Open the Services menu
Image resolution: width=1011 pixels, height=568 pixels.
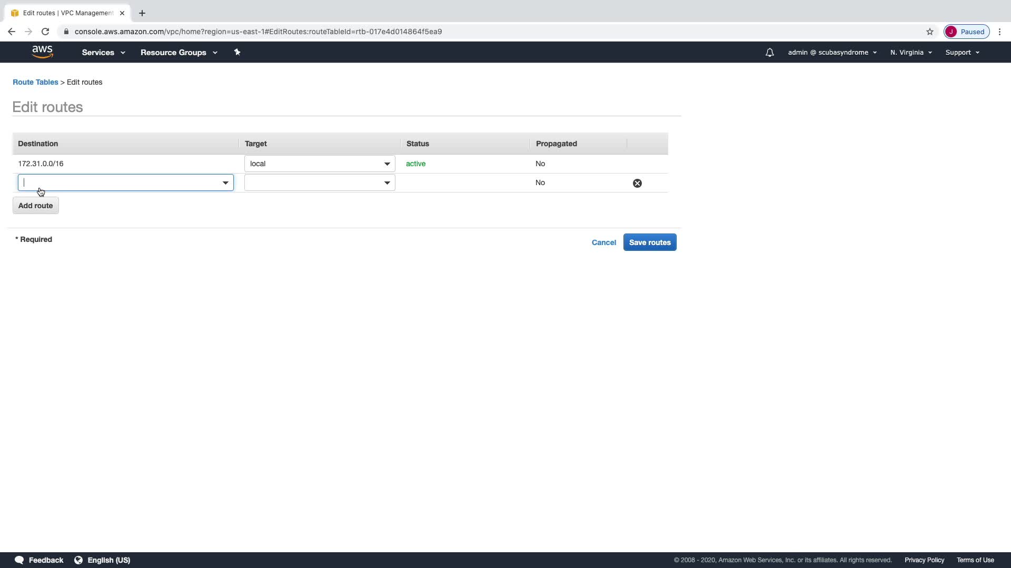(x=103, y=53)
